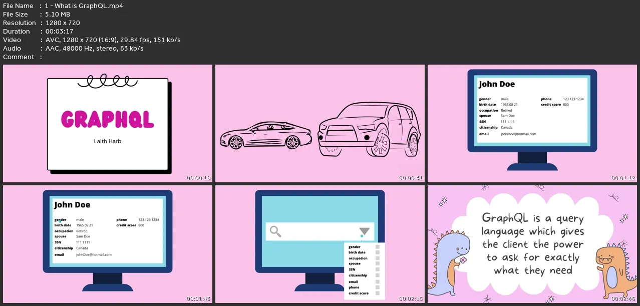
Task: Click the 00:00:10 timestamp
Action: [x=199, y=178]
